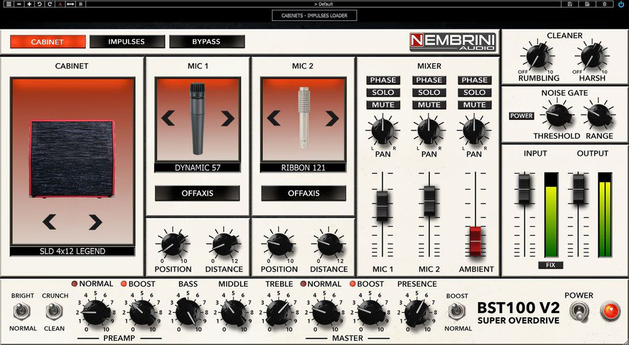Viewport: 629px width, 345px height.
Task: Click the A to B copy arrow icon
Action: (x=70, y=4)
